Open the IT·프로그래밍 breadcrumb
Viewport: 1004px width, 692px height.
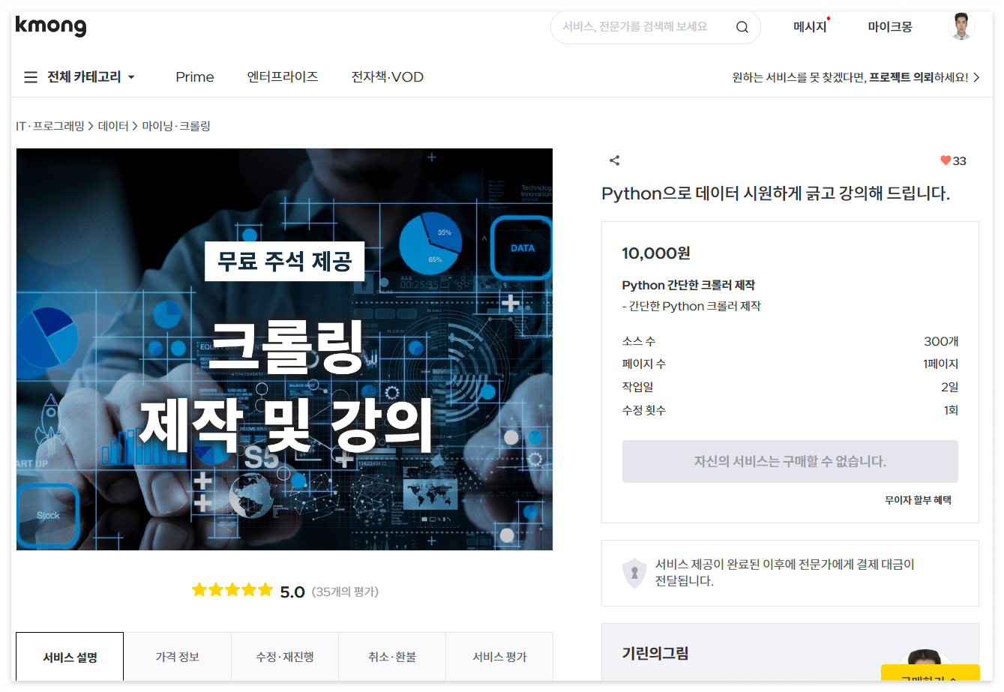50,126
